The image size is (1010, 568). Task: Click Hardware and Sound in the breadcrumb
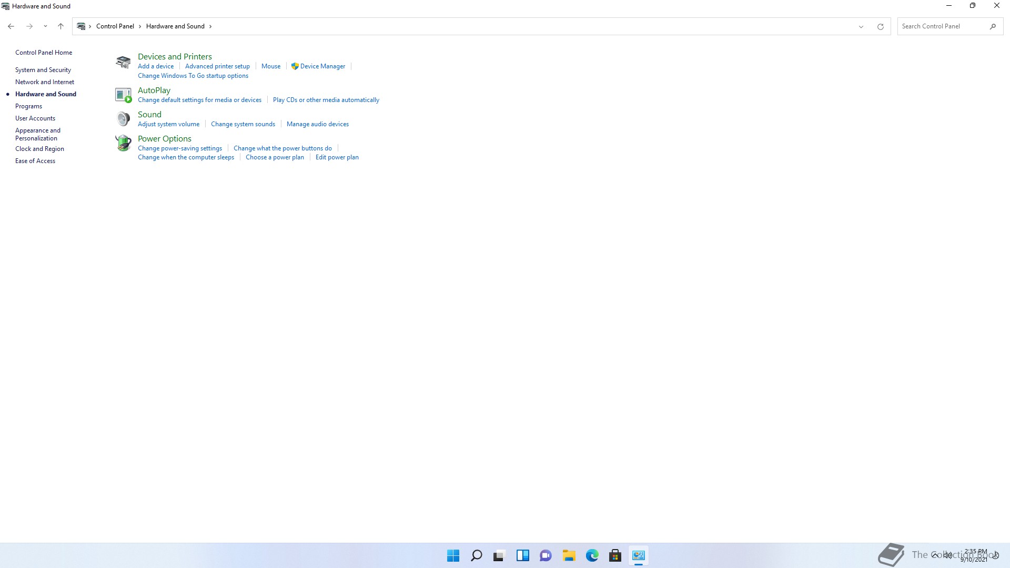point(175,26)
